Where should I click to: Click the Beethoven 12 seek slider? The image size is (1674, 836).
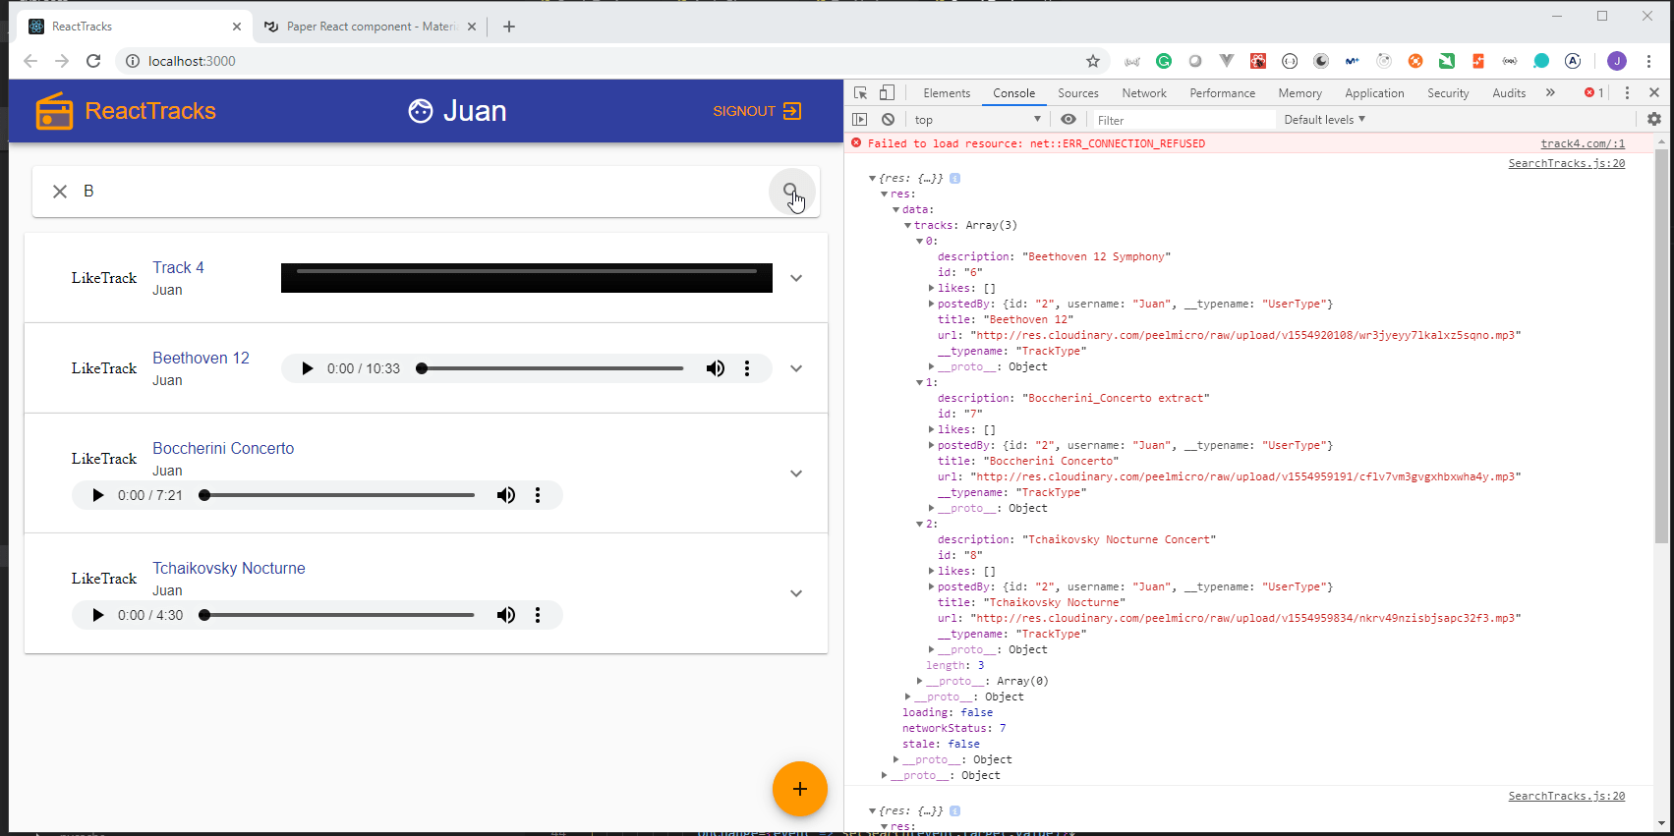point(551,368)
